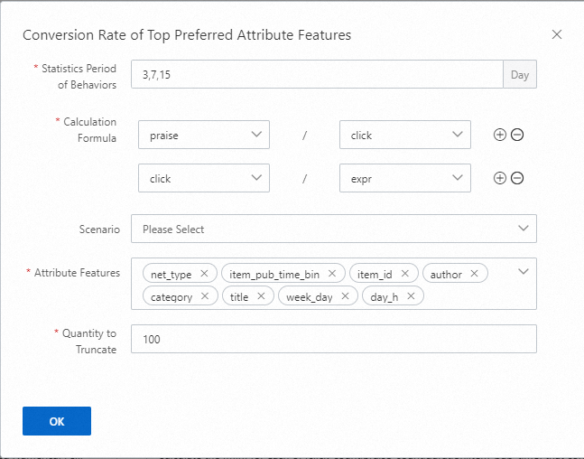The height and width of the screenshot is (459, 584).
Task: Remove the category attribute tag
Action: click(204, 296)
